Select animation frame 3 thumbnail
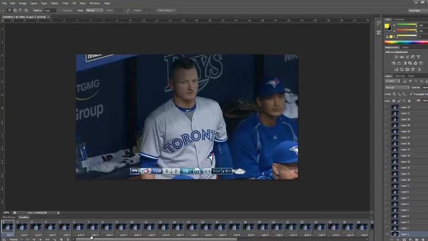Image resolution: width=428 pixels, height=241 pixels. coord(36,226)
